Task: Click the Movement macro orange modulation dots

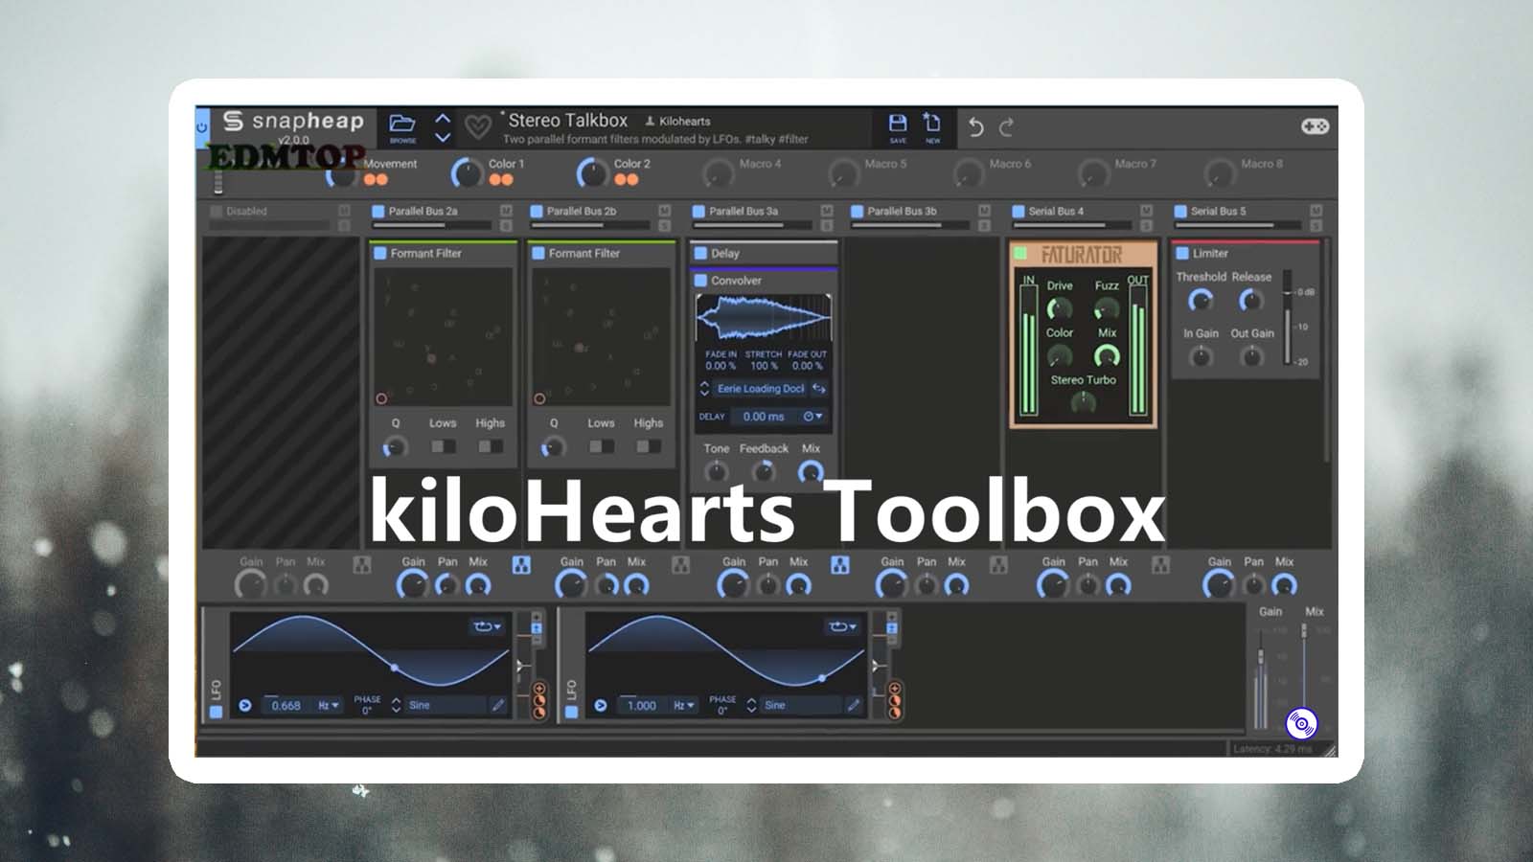Action: 376,180
